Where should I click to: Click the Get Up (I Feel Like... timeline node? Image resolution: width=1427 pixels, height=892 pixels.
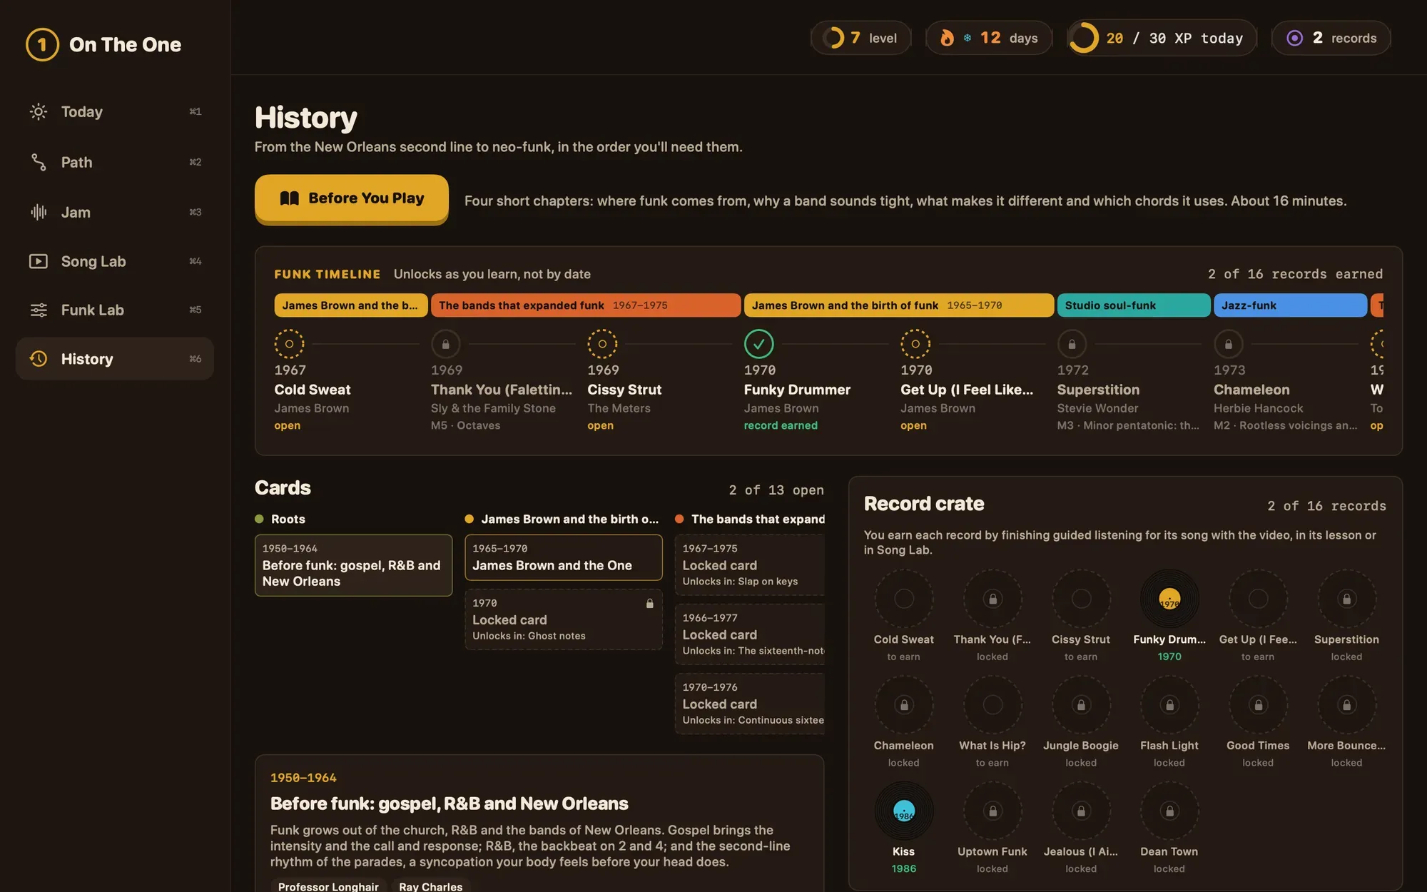(915, 344)
